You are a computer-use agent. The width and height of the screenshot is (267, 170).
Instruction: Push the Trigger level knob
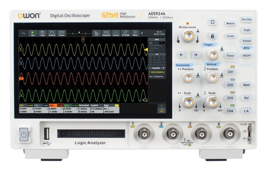pos(213,55)
